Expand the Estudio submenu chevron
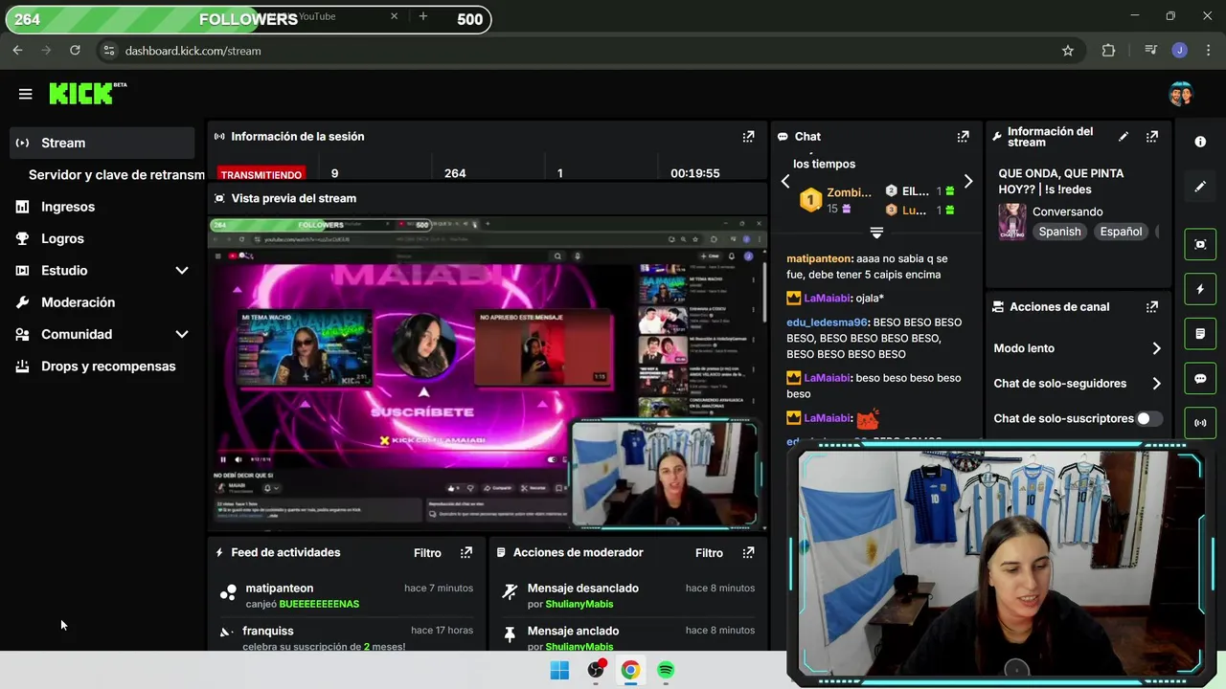 (x=182, y=271)
